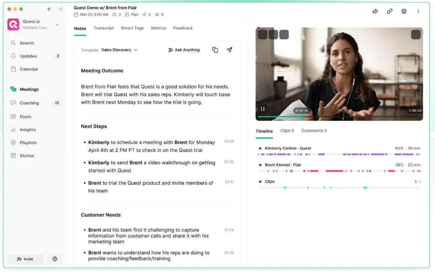Click Kimberly Carlisle's purple talk timeline

(x=339, y=154)
